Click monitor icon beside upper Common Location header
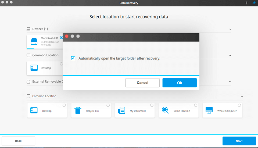 (x=28, y=56)
